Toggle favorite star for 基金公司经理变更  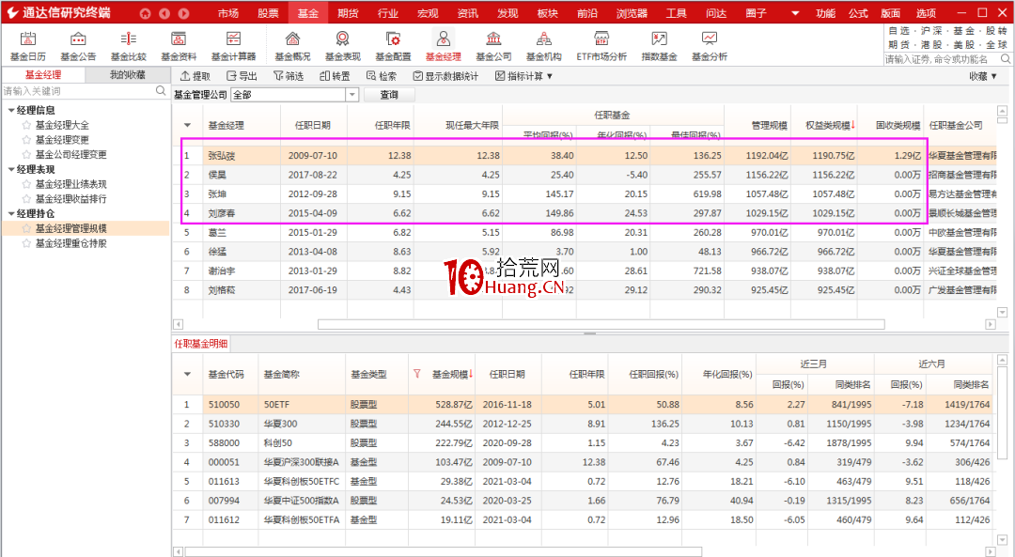click(26, 155)
